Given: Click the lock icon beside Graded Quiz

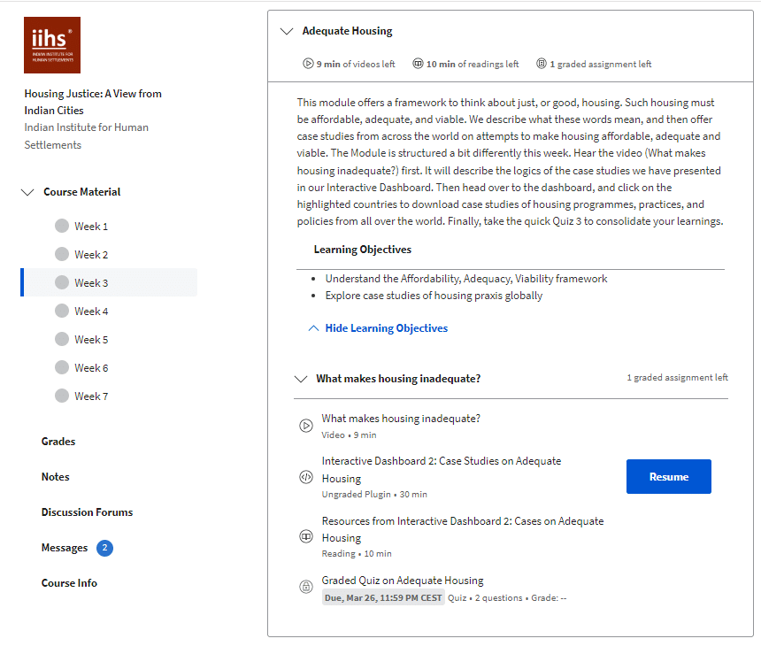Looking at the screenshot, I should point(306,587).
